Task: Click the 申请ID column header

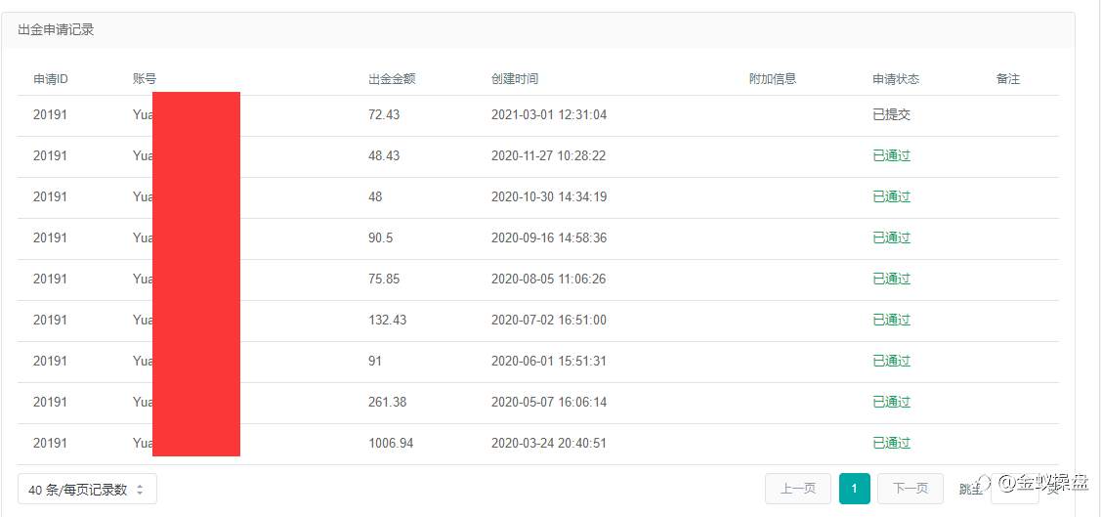Action: [51, 79]
